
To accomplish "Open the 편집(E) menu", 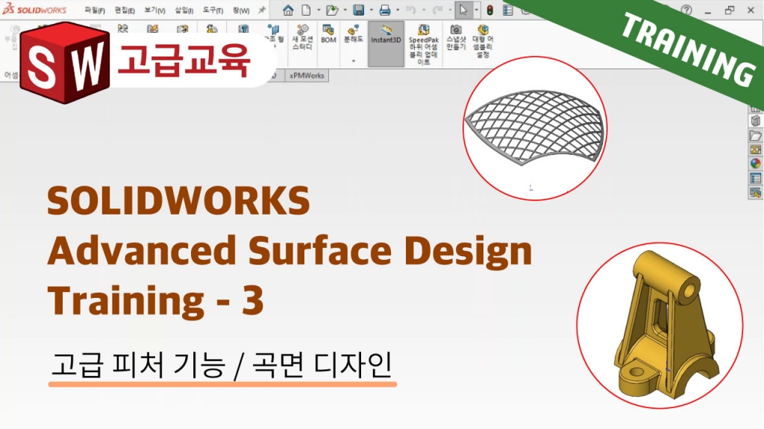I will click(125, 10).
